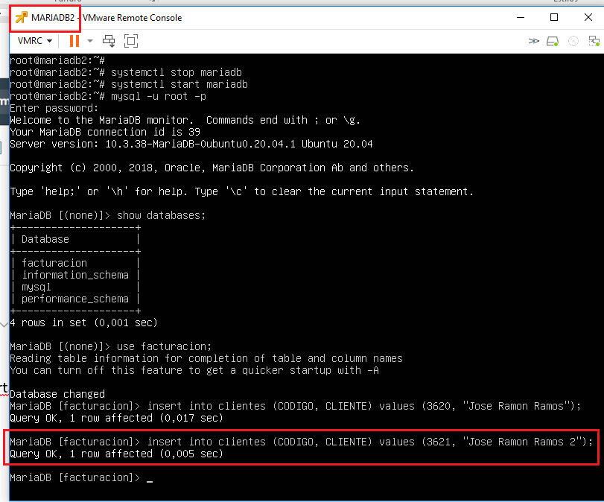Maximize the VMware Remote Console window
604x502 pixels.
pos(553,17)
